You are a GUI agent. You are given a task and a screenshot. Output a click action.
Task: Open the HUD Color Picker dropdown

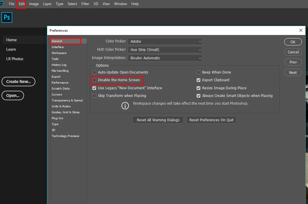[165, 50]
